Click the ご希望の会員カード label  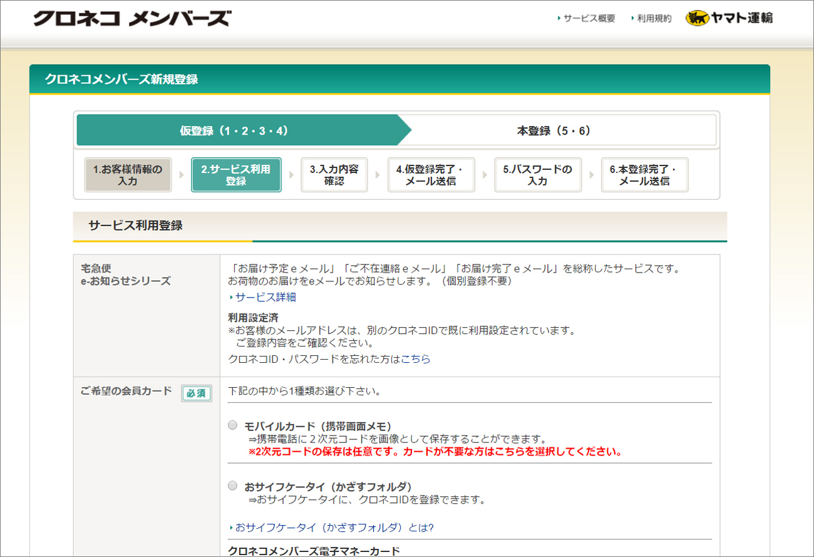pos(126,391)
